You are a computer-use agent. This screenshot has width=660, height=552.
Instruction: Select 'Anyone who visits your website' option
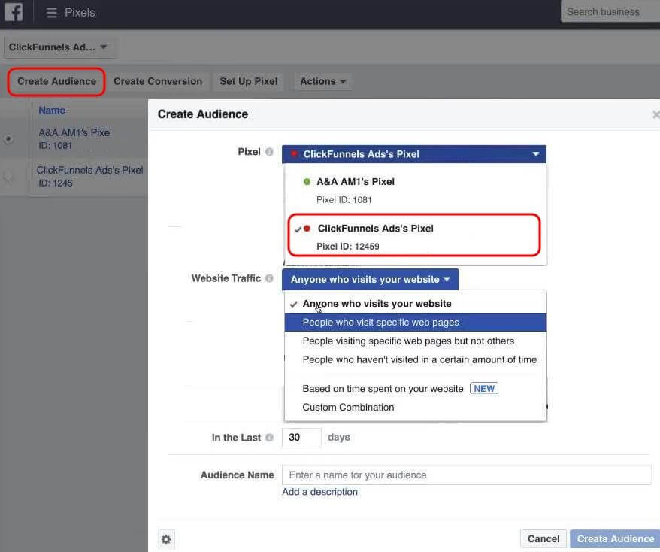pyautogui.click(x=416, y=304)
